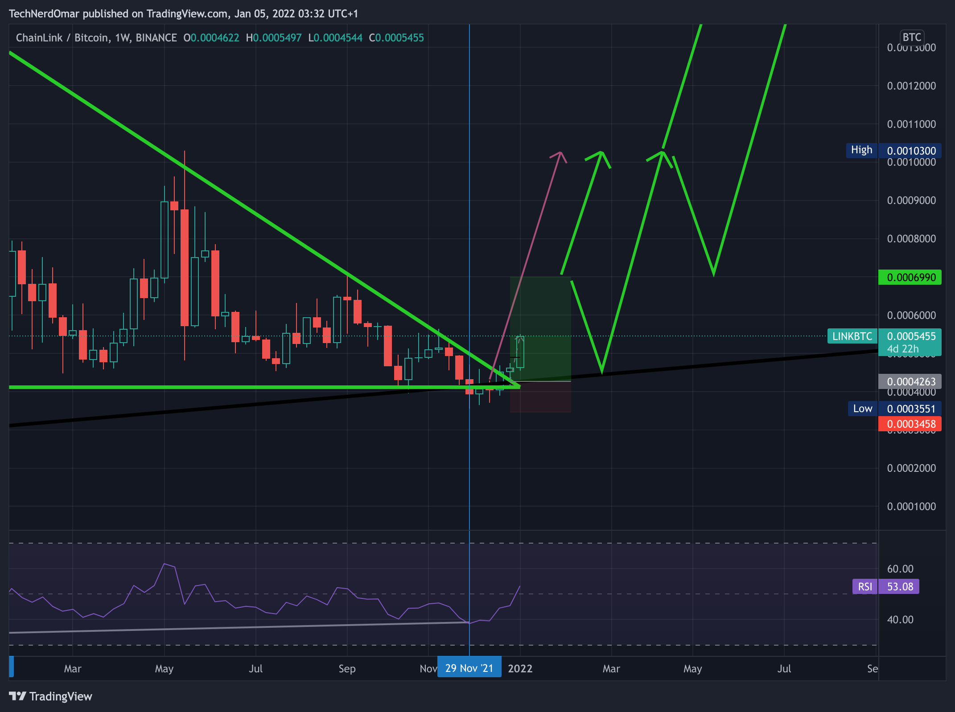Click the 0.0012000 price axis label
This screenshot has width=955, height=712.
[911, 86]
